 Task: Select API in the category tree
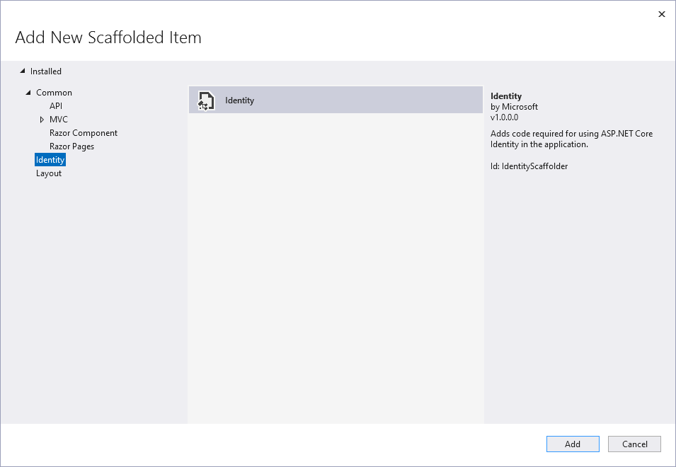pos(56,106)
